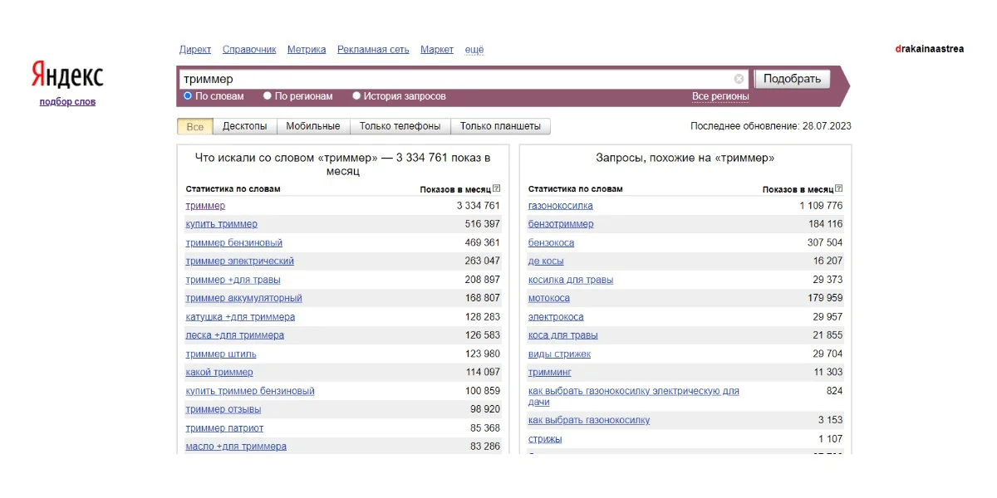
Task: Click the подбор слов link under logo
Action: click(x=67, y=102)
